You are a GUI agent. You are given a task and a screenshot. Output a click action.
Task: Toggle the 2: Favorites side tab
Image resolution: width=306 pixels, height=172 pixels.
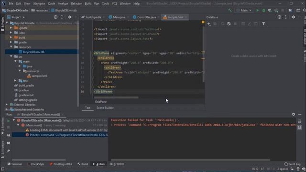[2, 126]
